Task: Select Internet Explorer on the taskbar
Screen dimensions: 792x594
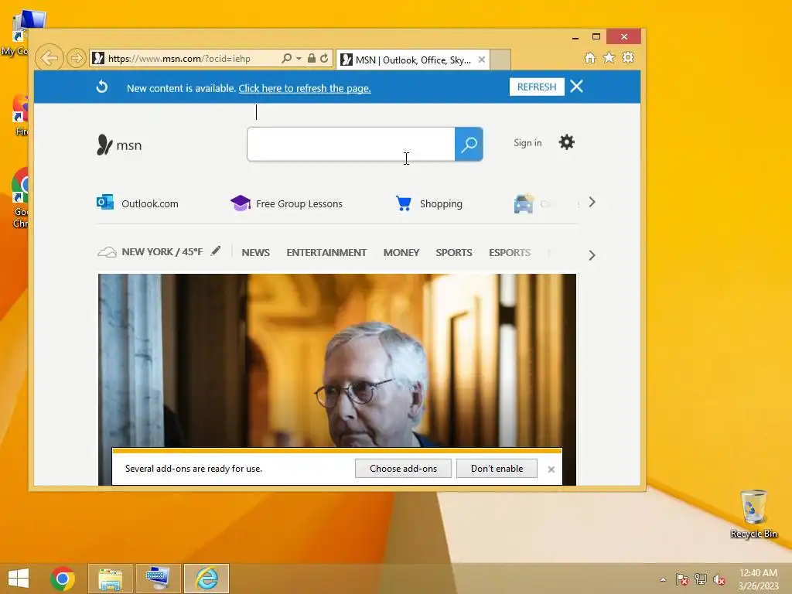Action: (207, 579)
